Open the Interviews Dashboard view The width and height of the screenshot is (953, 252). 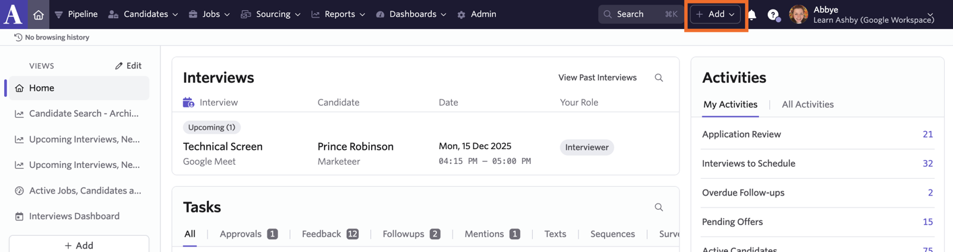coord(79,216)
